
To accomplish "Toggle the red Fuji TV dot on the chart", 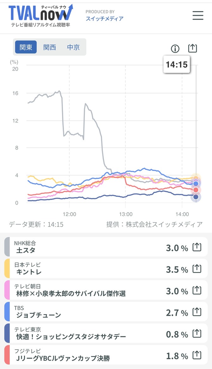I will pos(196,190).
